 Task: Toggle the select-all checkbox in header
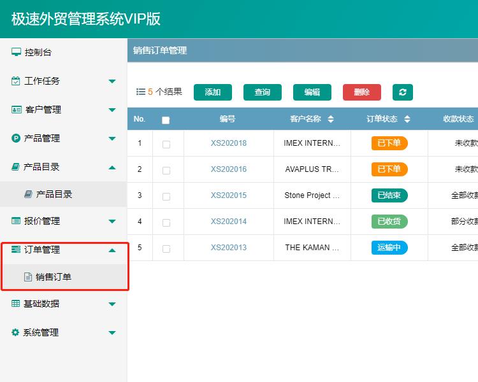point(166,120)
